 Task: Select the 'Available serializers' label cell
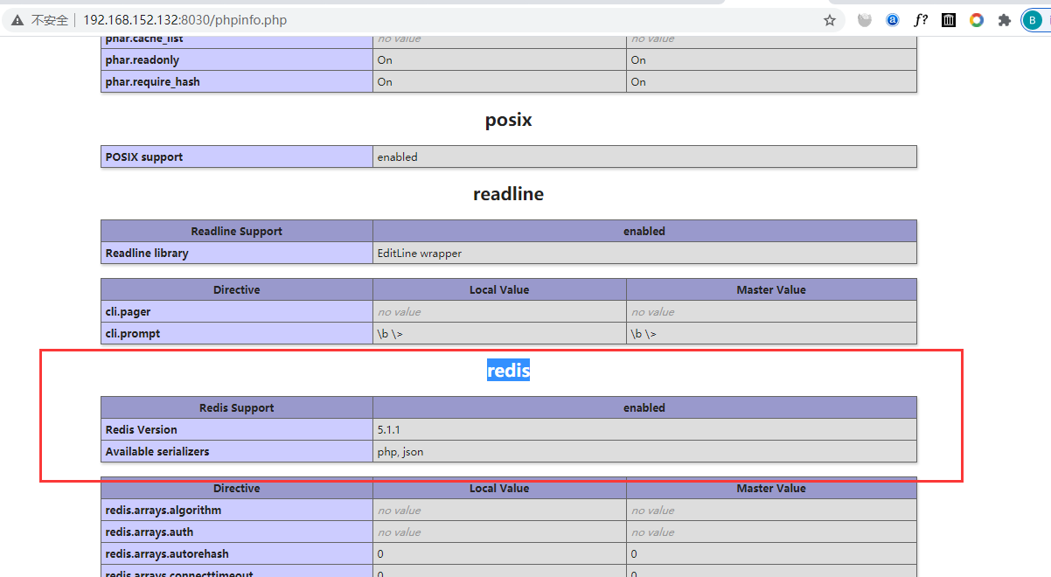click(237, 451)
